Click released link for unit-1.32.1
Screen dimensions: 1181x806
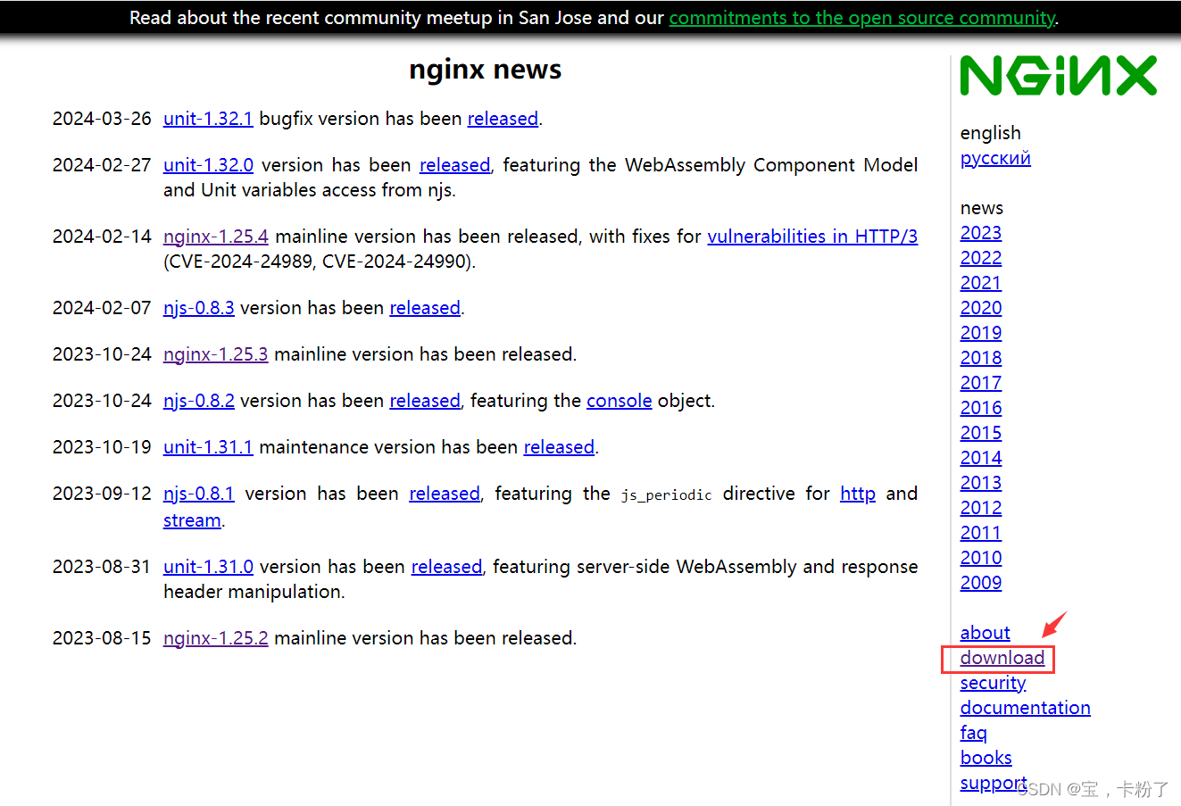[503, 119]
